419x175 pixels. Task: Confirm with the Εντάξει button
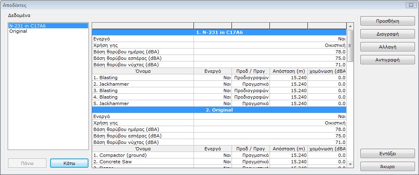coord(387,154)
